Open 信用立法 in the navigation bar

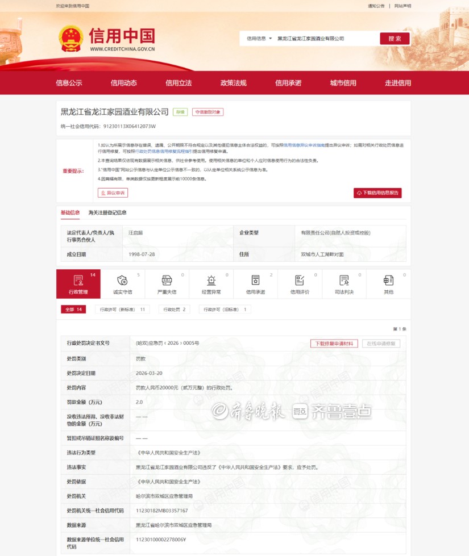pyautogui.click(x=179, y=83)
